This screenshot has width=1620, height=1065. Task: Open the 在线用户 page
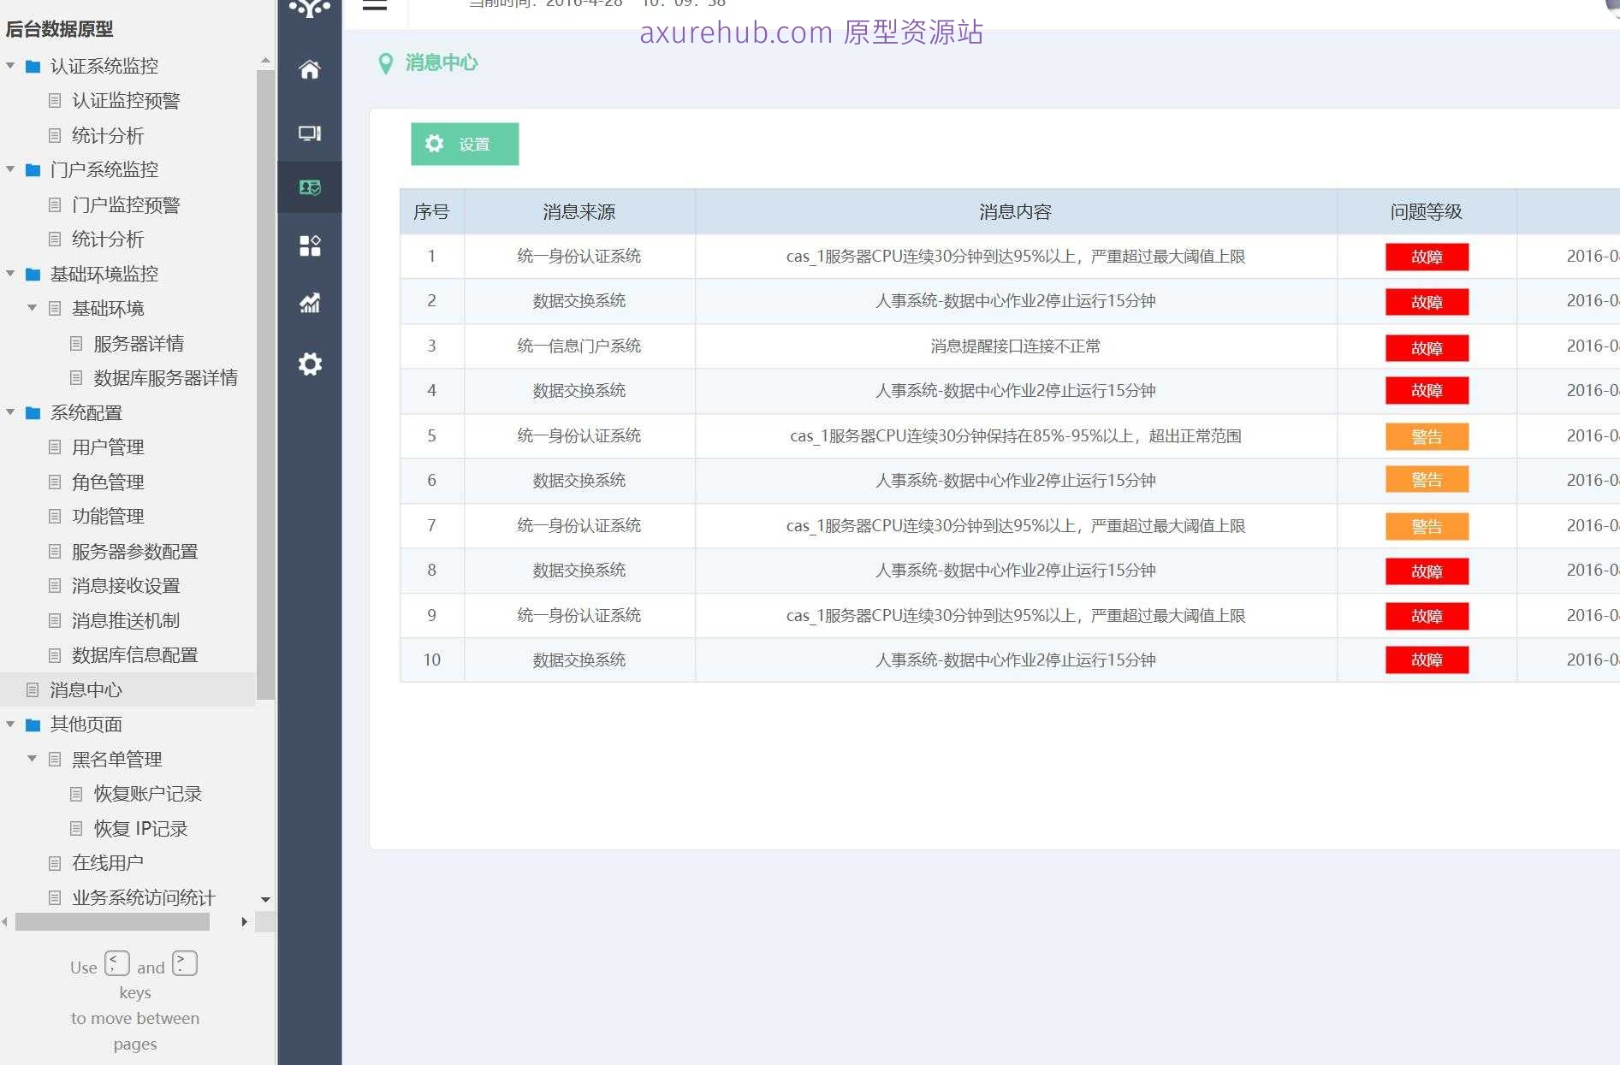click(108, 862)
